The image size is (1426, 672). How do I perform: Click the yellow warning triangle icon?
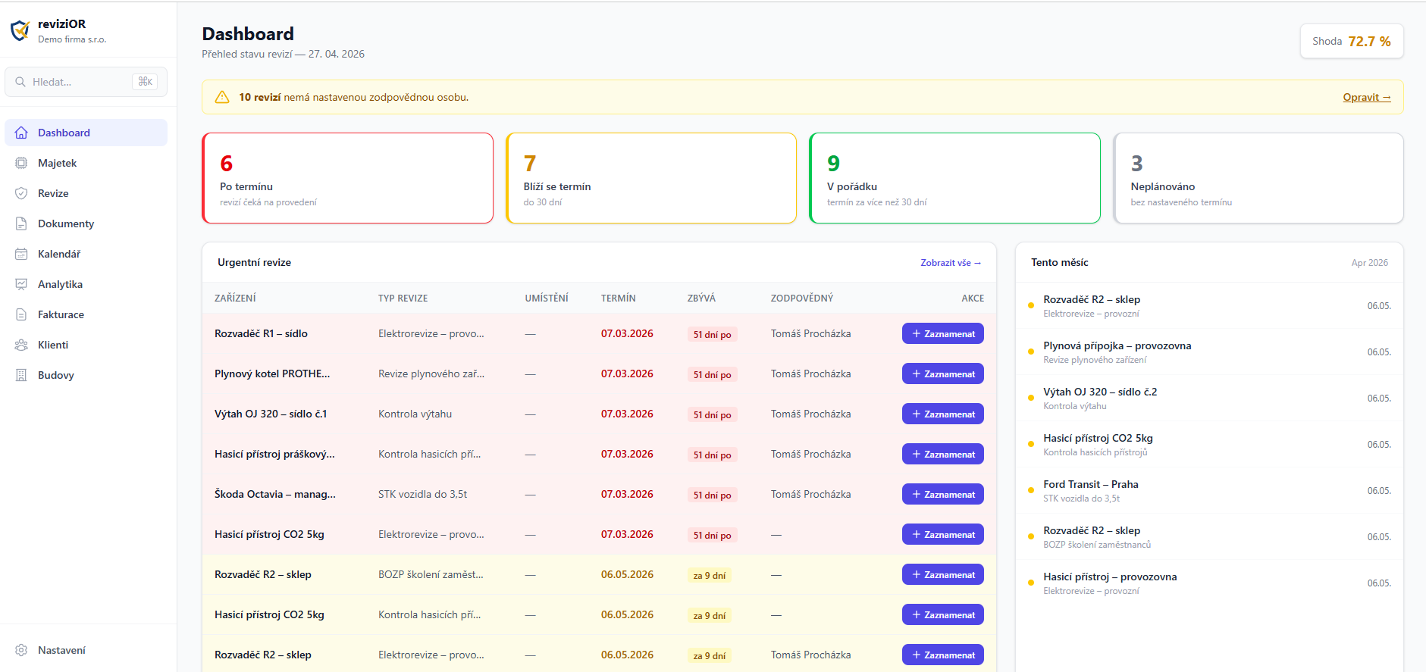(222, 97)
